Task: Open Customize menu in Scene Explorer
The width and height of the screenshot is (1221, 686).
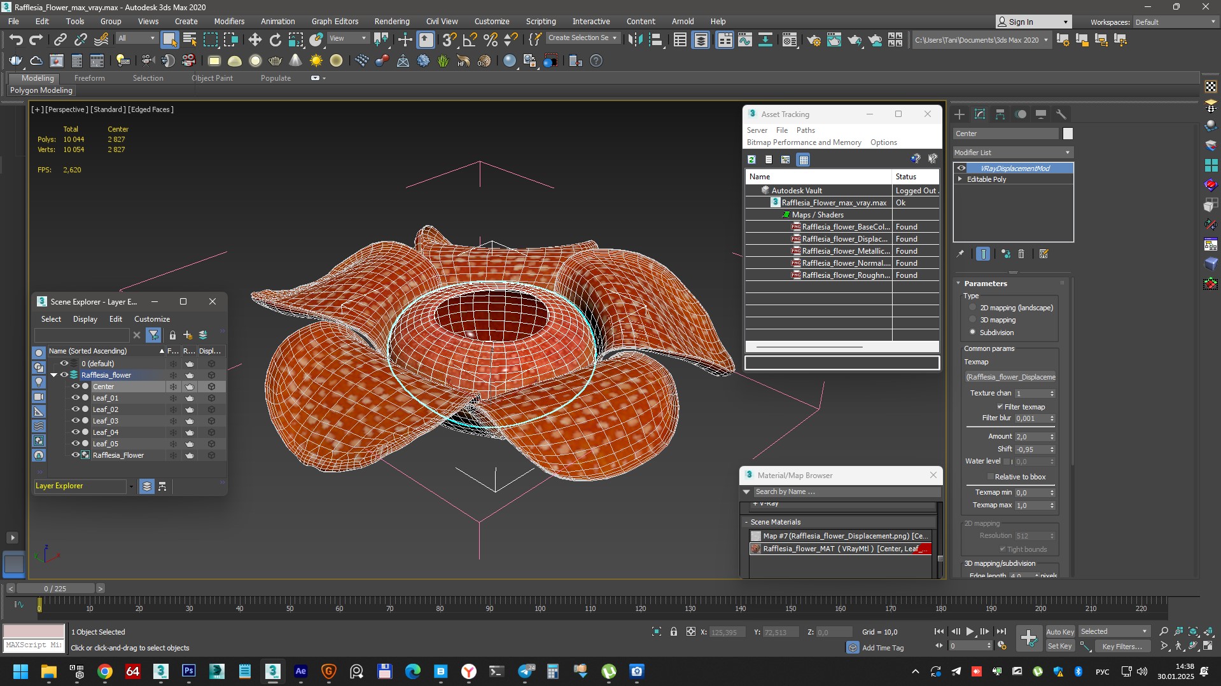Action: (152, 319)
